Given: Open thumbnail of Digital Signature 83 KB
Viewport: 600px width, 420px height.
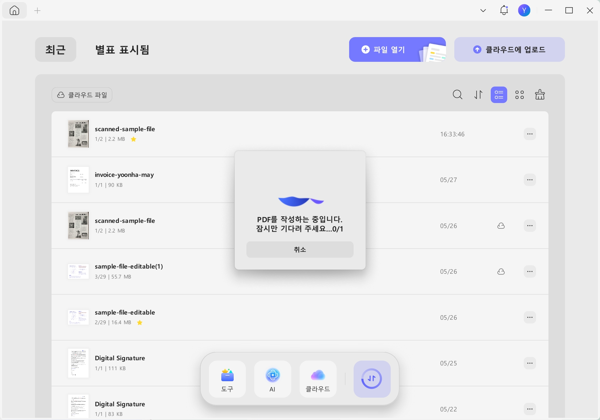Looking at the screenshot, I should click(78, 406).
